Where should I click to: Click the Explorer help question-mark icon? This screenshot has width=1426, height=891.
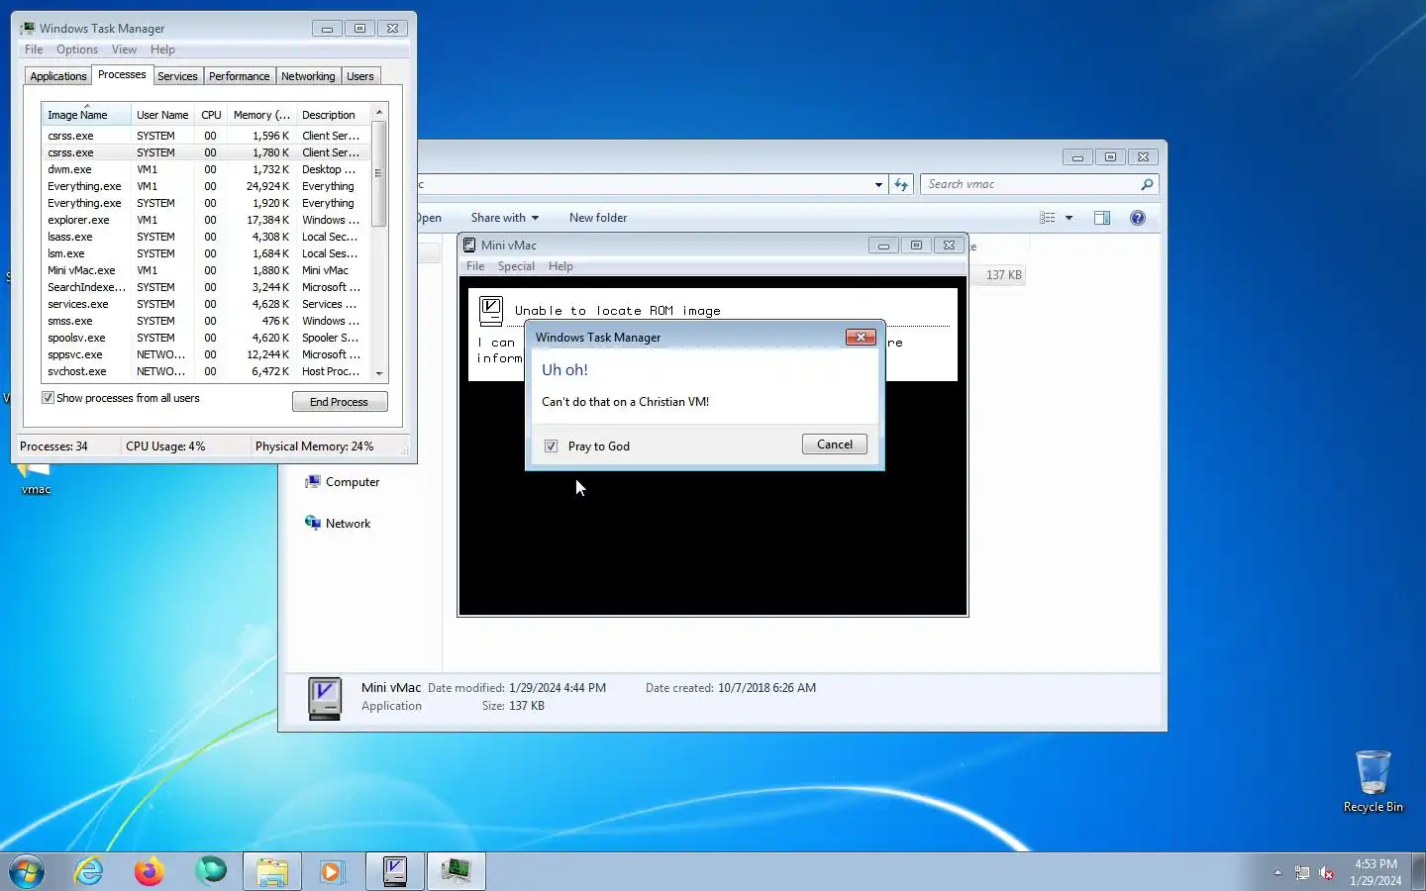point(1138,218)
